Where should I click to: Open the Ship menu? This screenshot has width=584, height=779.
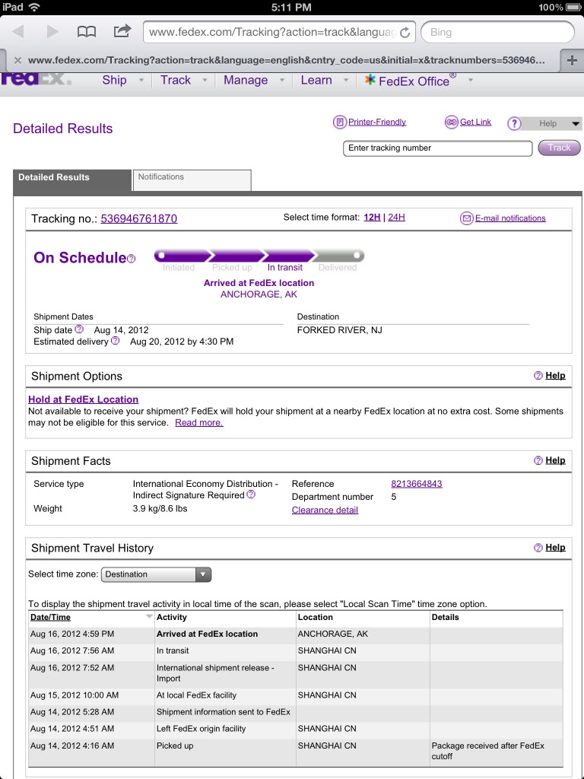click(x=114, y=80)
